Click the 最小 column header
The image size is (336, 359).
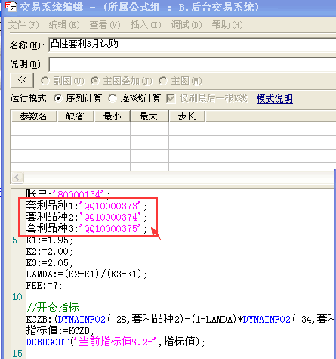coord(113,116)
